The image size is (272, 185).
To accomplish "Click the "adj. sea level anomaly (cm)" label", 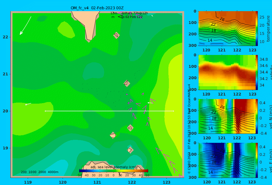I will 113,167.
